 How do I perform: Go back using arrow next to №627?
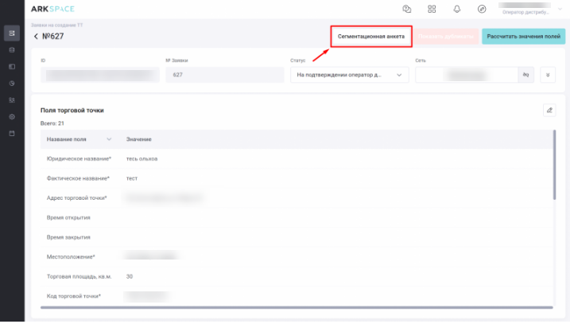[x=36, y=37]
